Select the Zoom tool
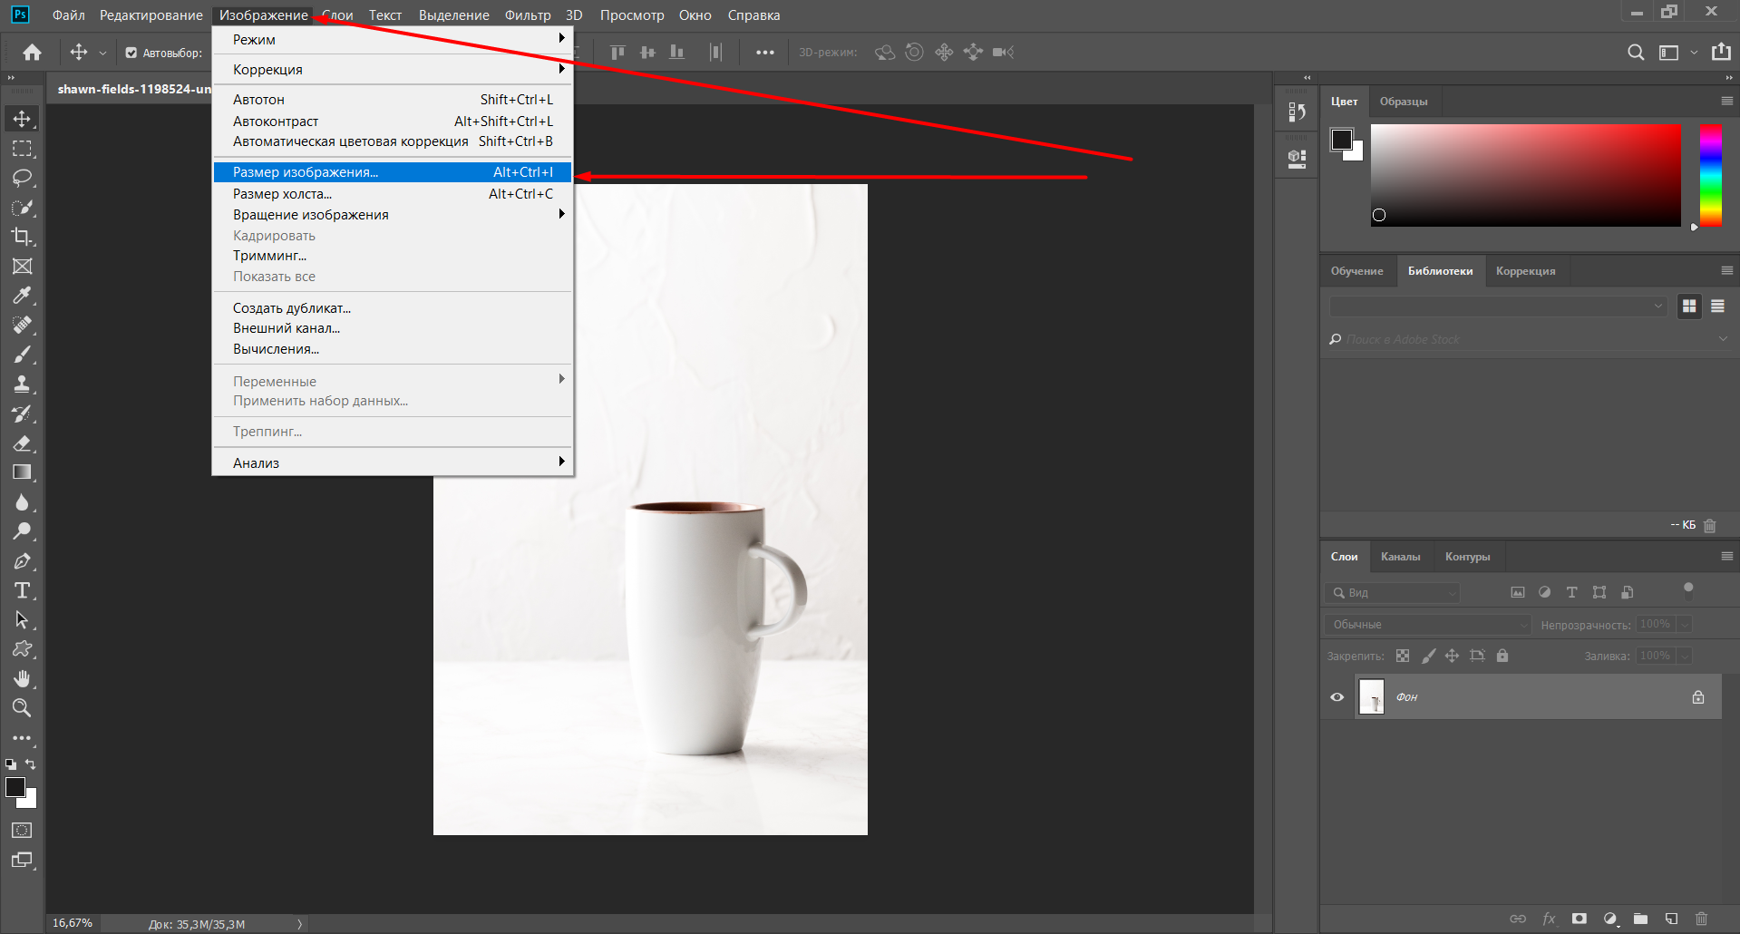 (x=22, y=708)
